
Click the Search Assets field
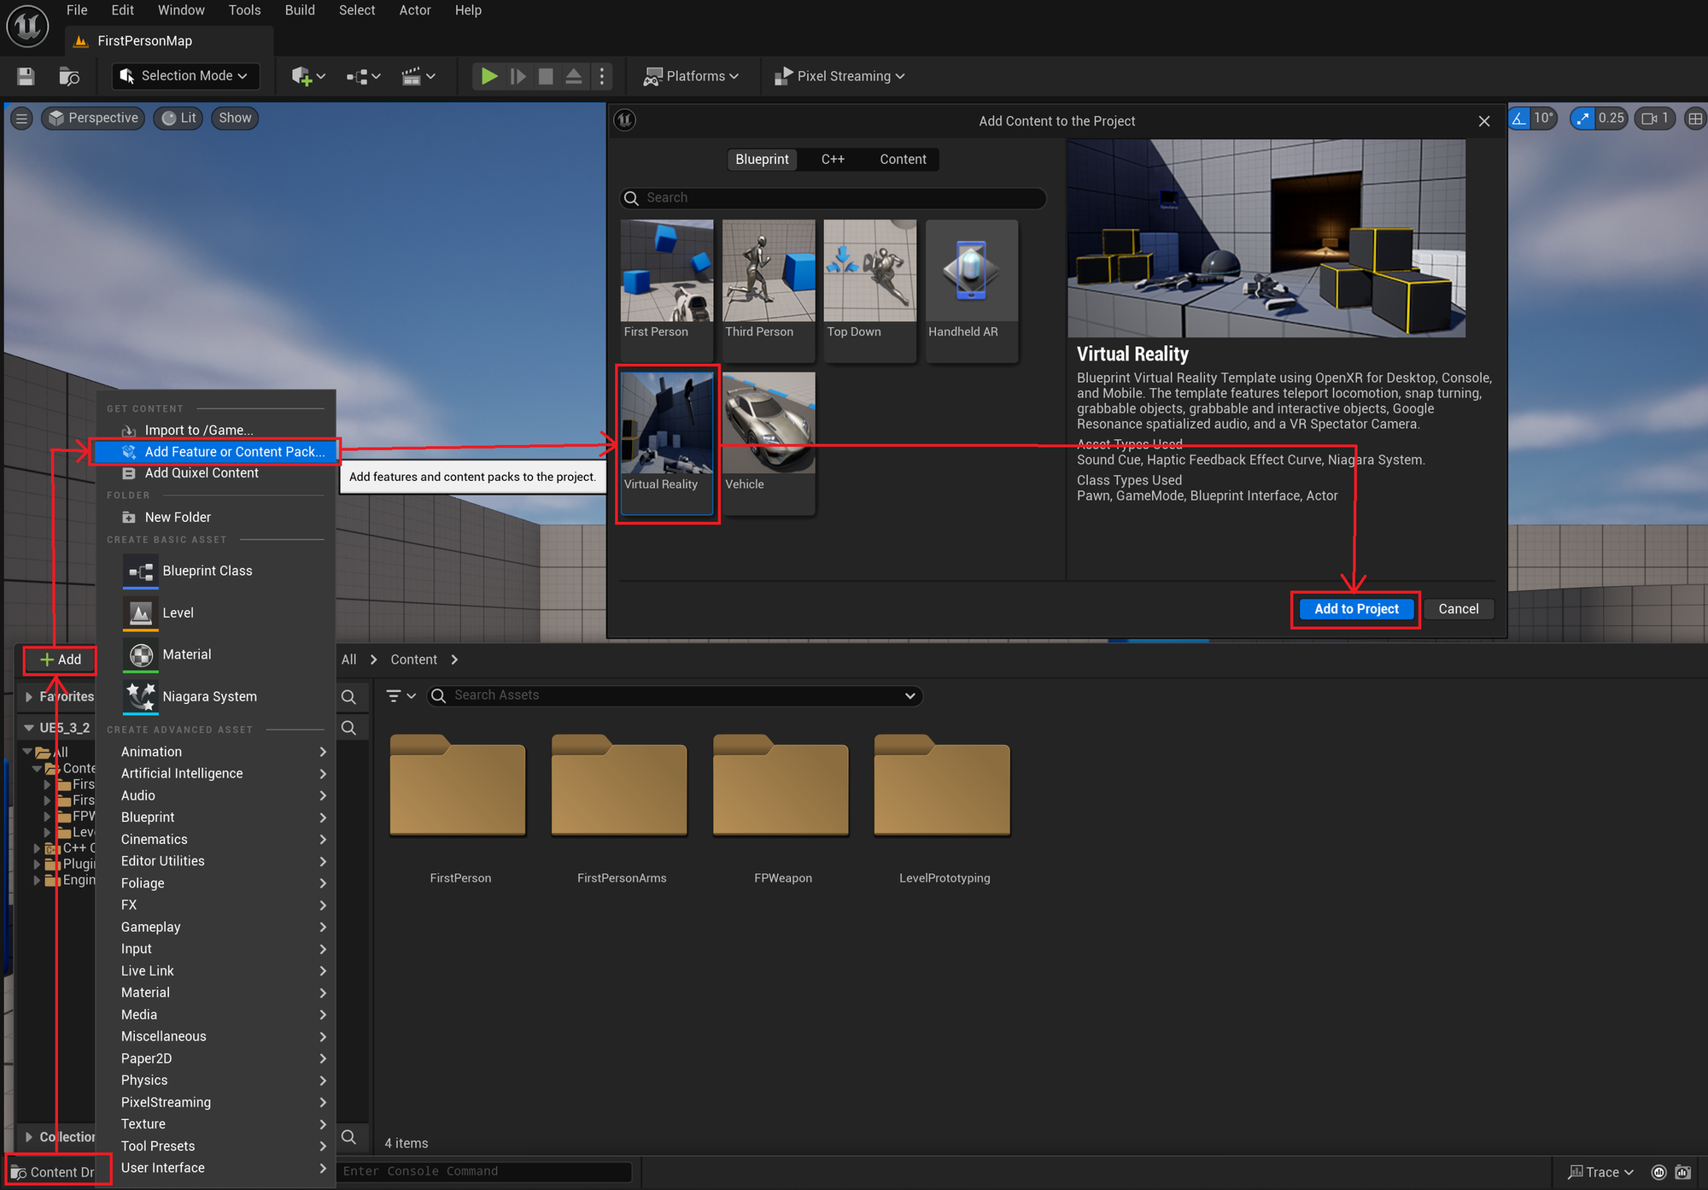pyautogui.click(x=675, y=695)
